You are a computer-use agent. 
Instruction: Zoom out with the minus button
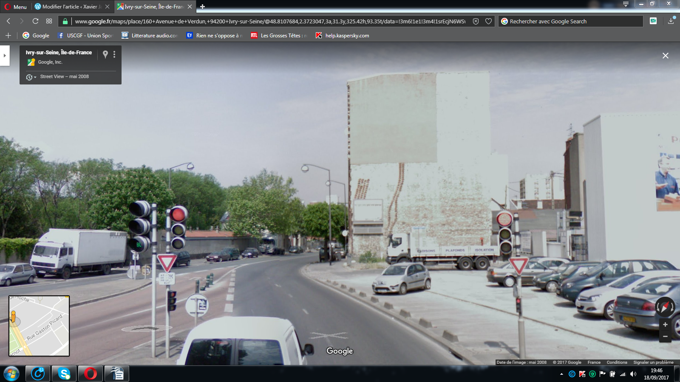665,337
